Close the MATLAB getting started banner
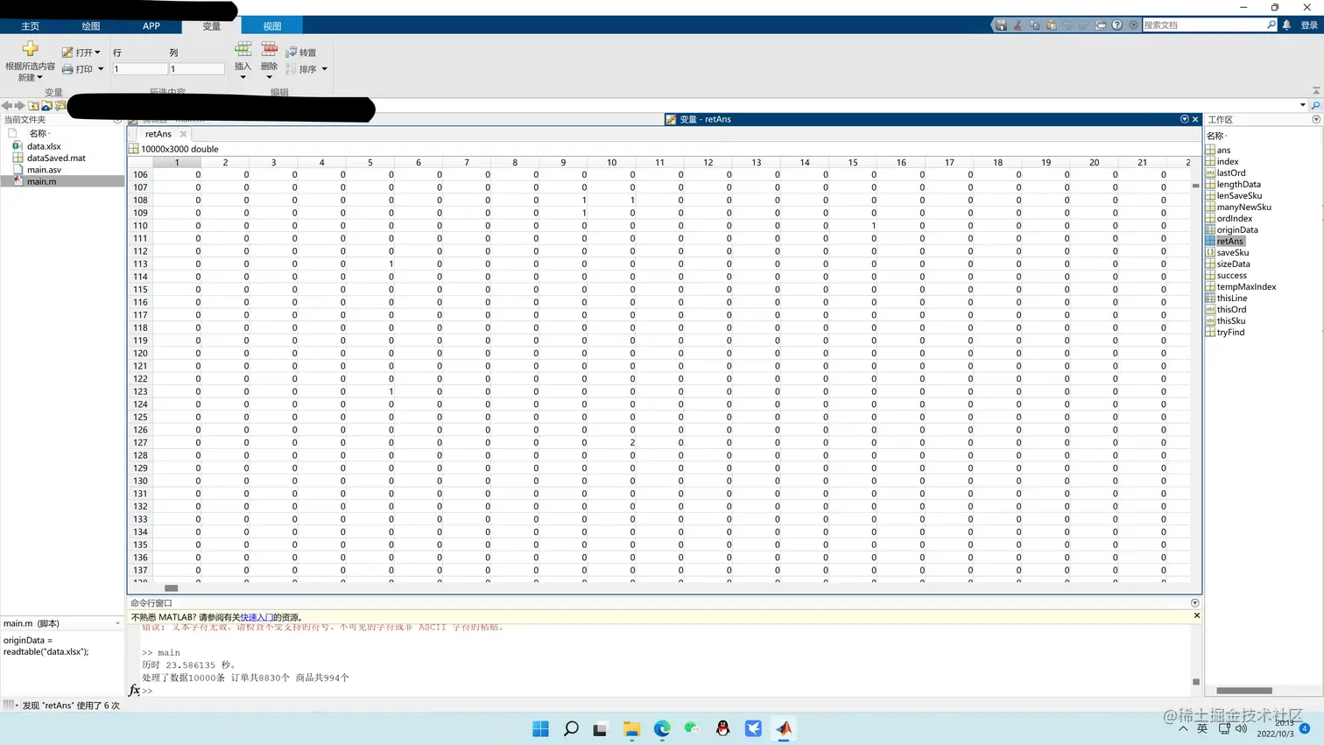Image resolution: width=1324 pixels, height=745 pixels. (x=1196, y=616)
